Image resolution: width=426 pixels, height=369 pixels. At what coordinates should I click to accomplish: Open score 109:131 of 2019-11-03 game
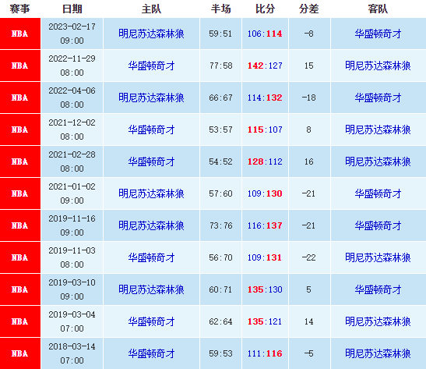coord(265,257)
